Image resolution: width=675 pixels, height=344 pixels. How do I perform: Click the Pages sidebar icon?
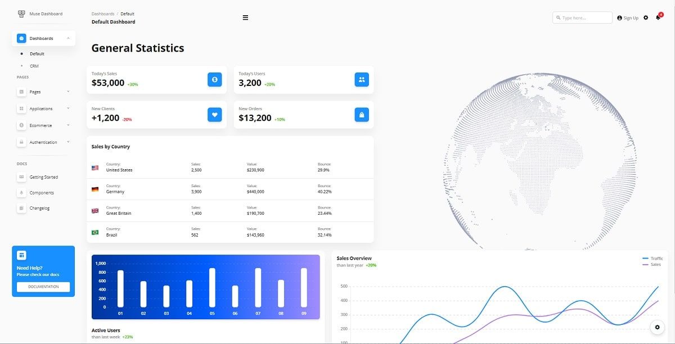pyautogui.click(x=21, y=91)
